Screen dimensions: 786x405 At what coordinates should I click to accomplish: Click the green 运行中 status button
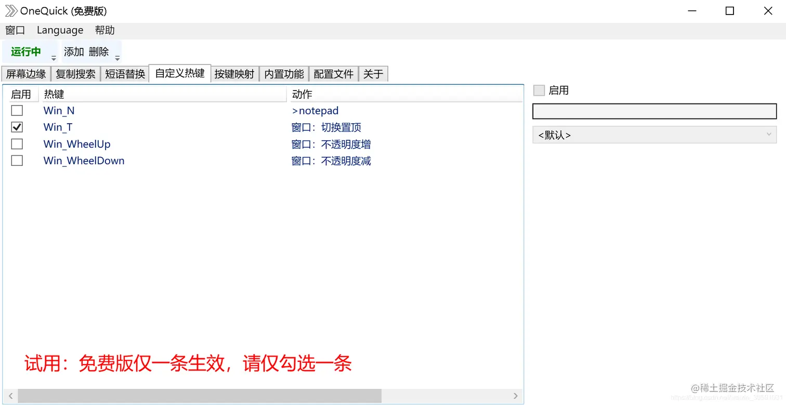25,51
